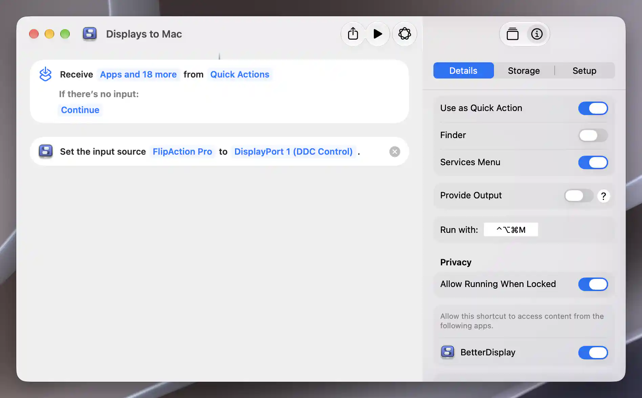Open the action library icon
This screenshot has width=642, height=398.
pos(512,34)
